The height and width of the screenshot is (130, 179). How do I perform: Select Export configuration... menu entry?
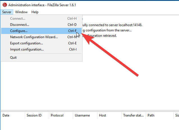[x=26, y=43]
